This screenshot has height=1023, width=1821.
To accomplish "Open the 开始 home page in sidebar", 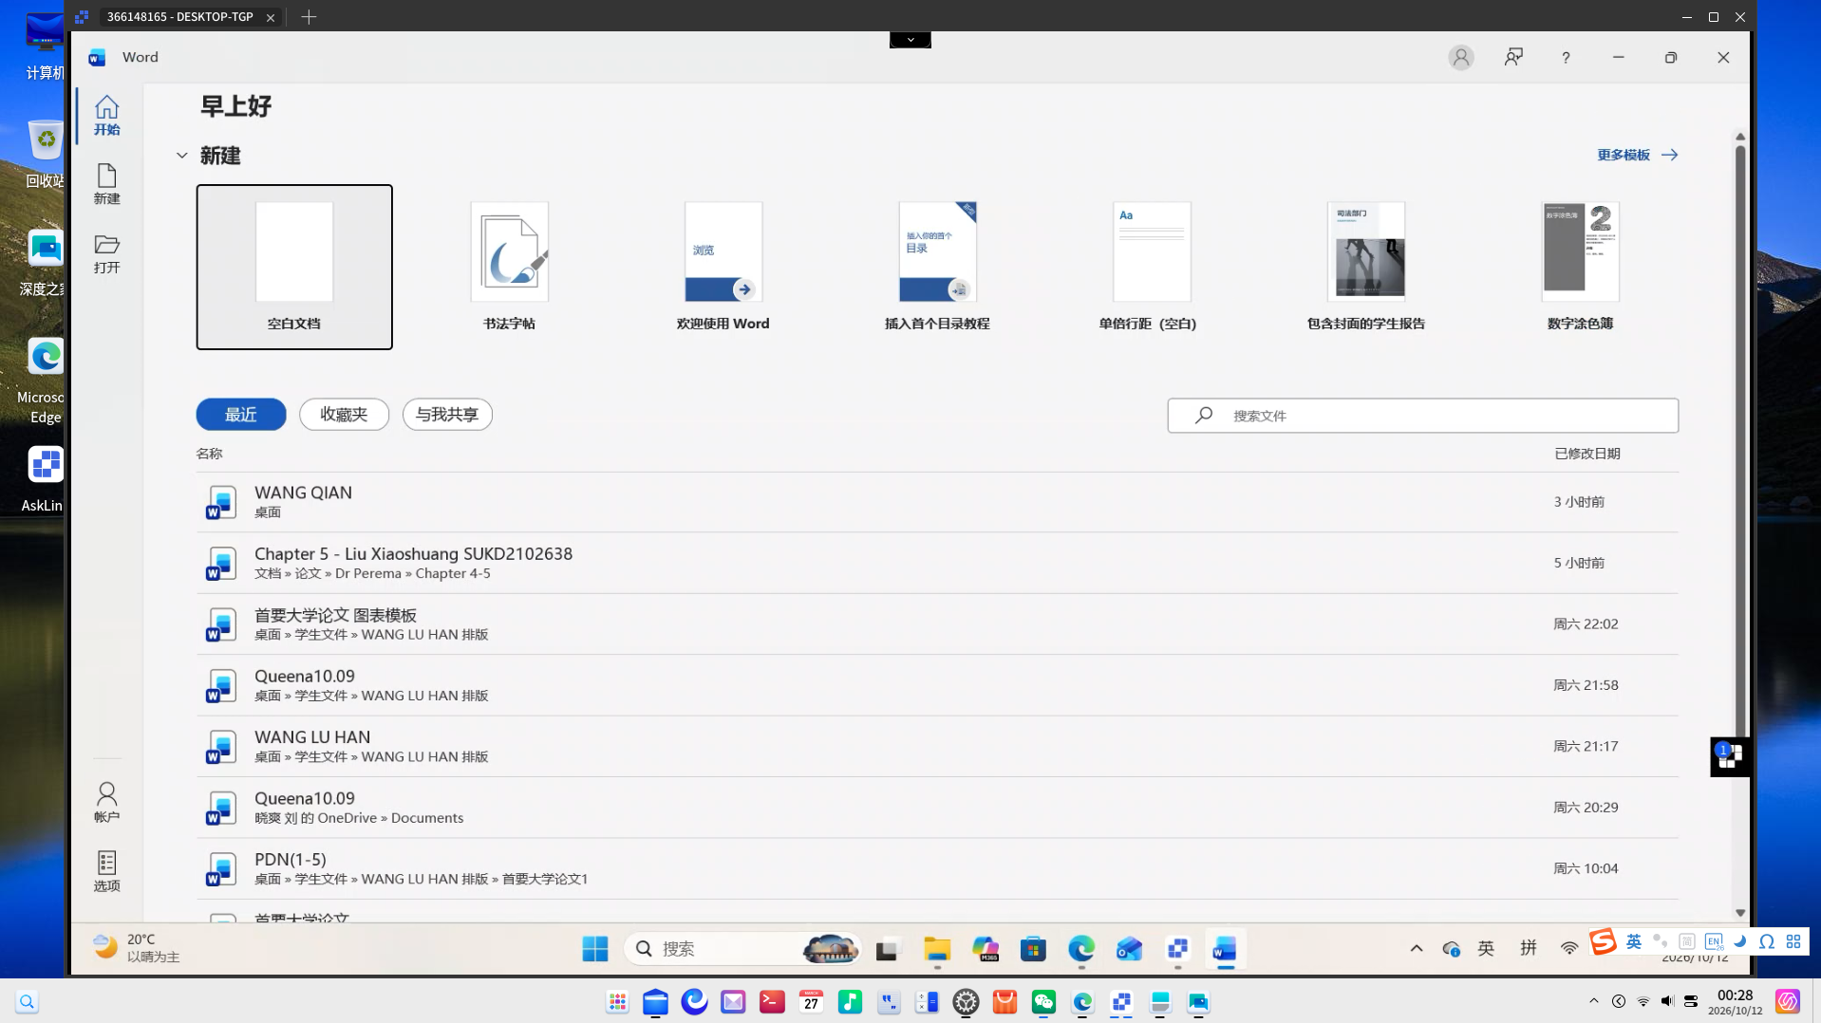I will pos(106,115).
